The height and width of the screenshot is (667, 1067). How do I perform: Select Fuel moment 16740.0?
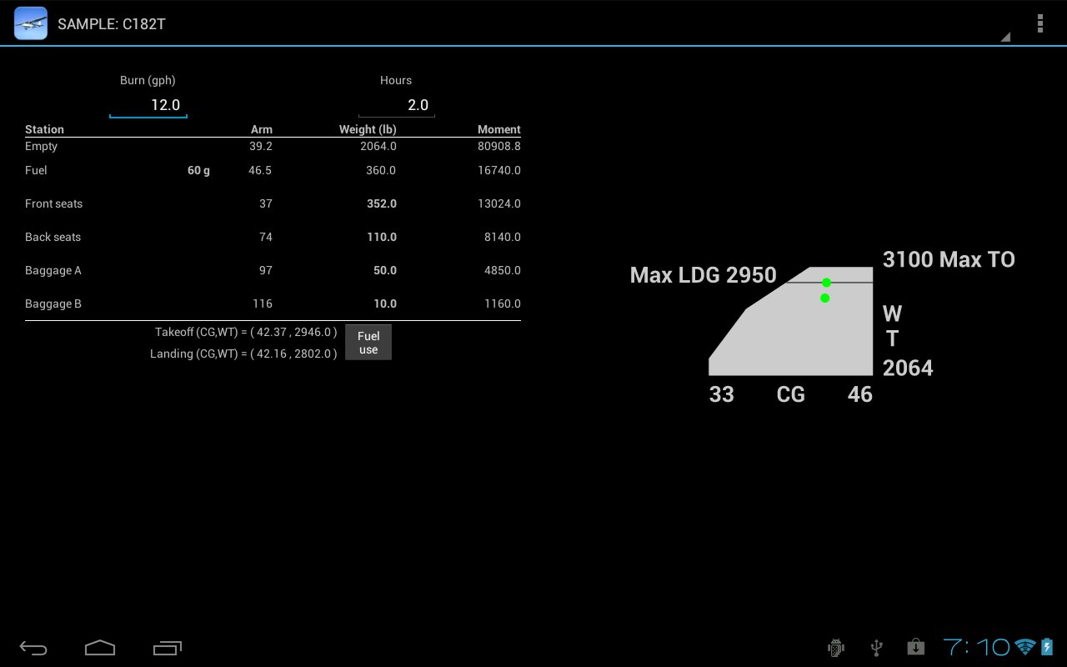coord(499,170)
